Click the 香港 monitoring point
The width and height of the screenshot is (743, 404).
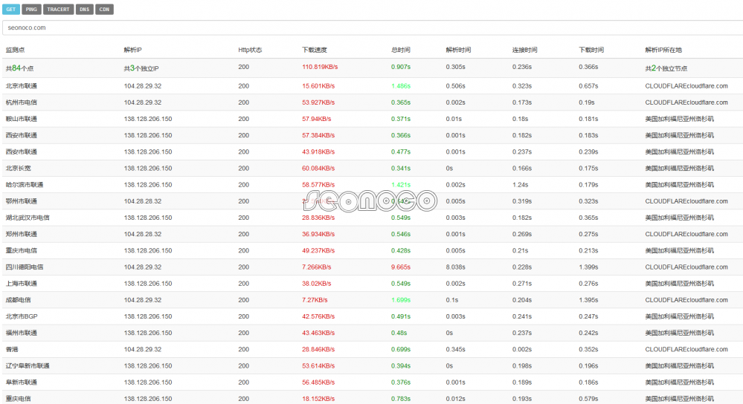click(x=12, y=349)
